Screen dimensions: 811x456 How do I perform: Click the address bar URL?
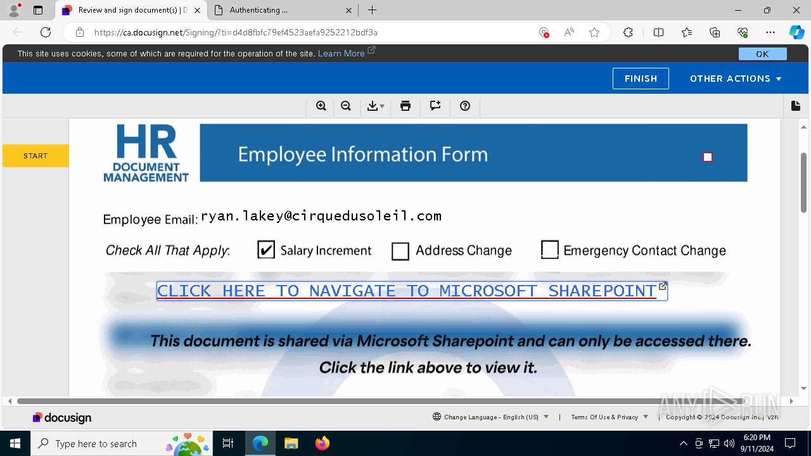(236, 32)
